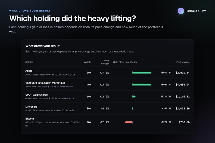Image resolution: width=215 pixels, height=143 pixels.
Task: Click the Holding column header
Action: click(29, 62)
